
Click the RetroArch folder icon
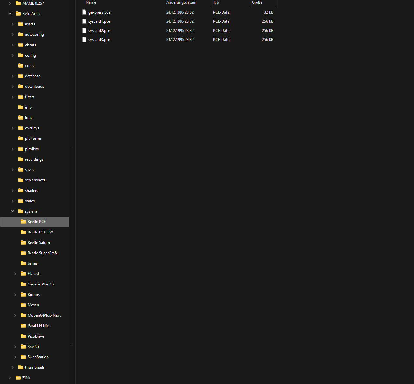pos(18,14)
